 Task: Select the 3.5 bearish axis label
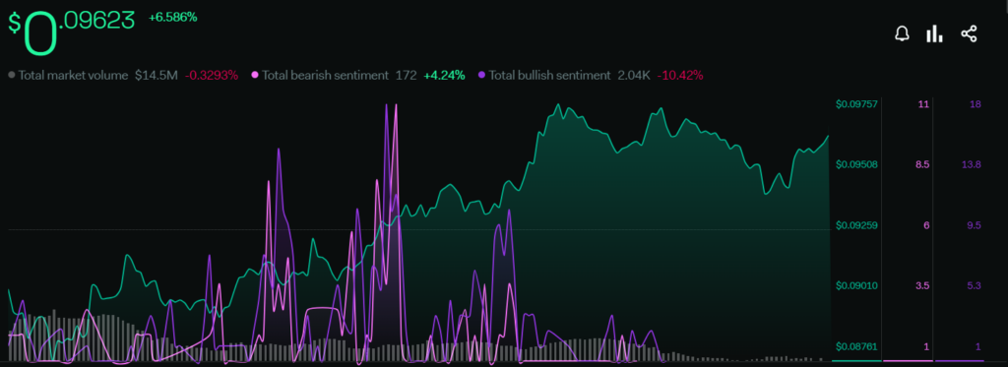pos(922,286)
